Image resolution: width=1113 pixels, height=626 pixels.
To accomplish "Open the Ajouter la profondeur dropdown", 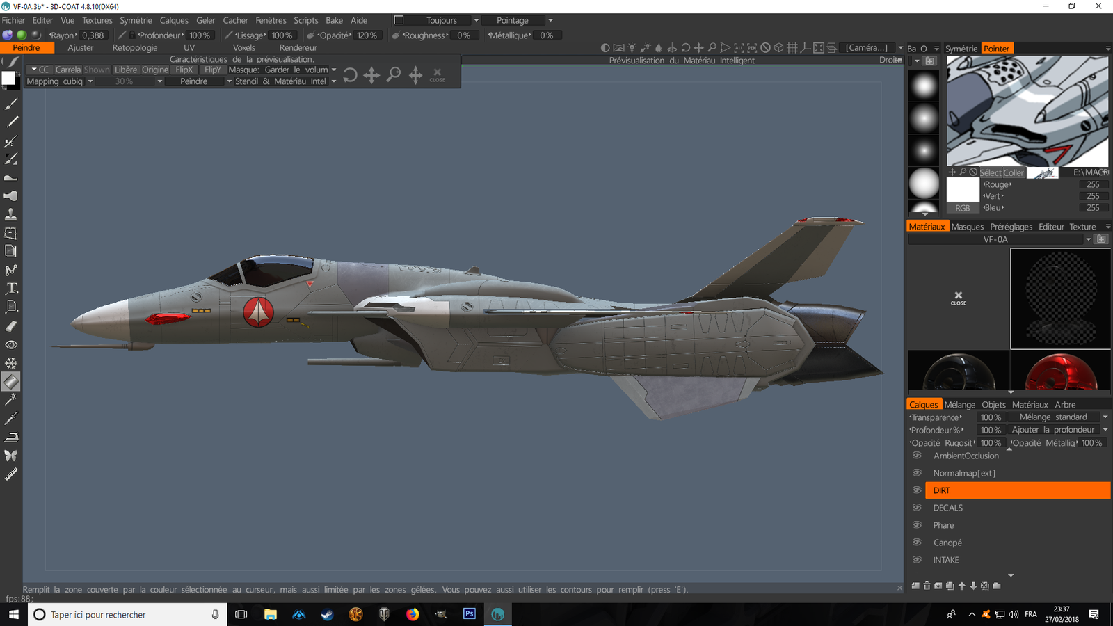I will [x=1059, y=430].
